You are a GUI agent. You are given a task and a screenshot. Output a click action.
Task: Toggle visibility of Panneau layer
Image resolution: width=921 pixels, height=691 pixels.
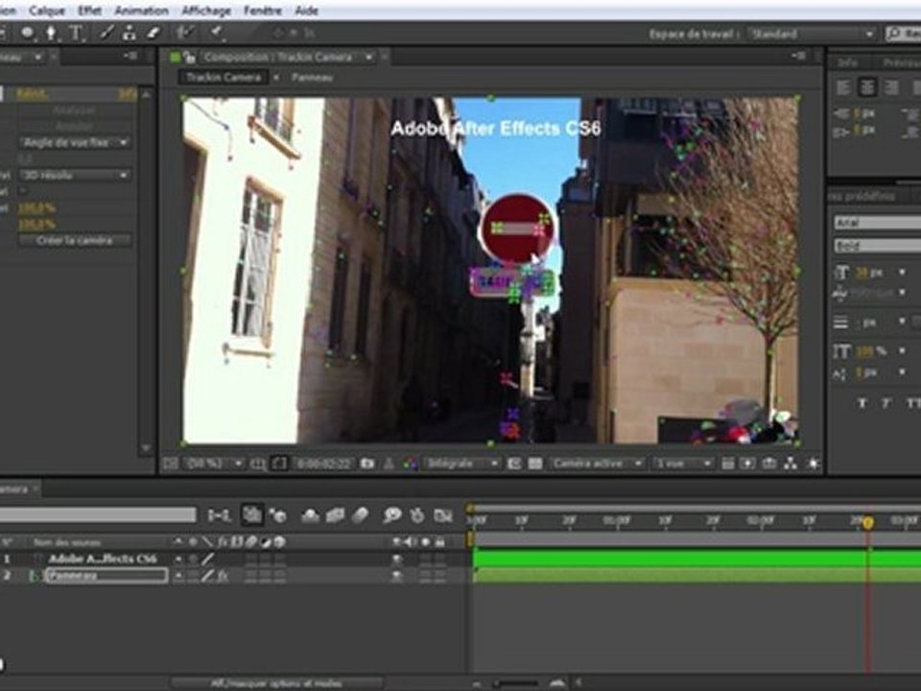point(397,576)
